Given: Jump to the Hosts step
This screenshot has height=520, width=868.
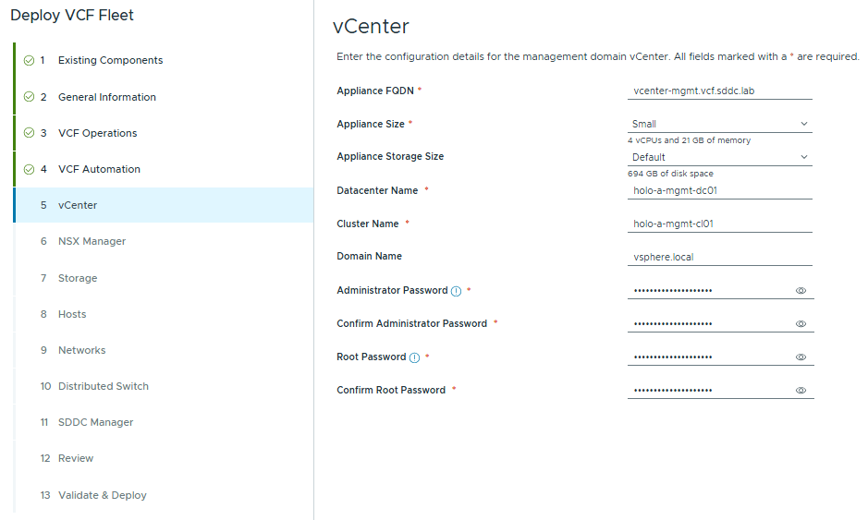Looking at the screenshot, I should [72, 314].
